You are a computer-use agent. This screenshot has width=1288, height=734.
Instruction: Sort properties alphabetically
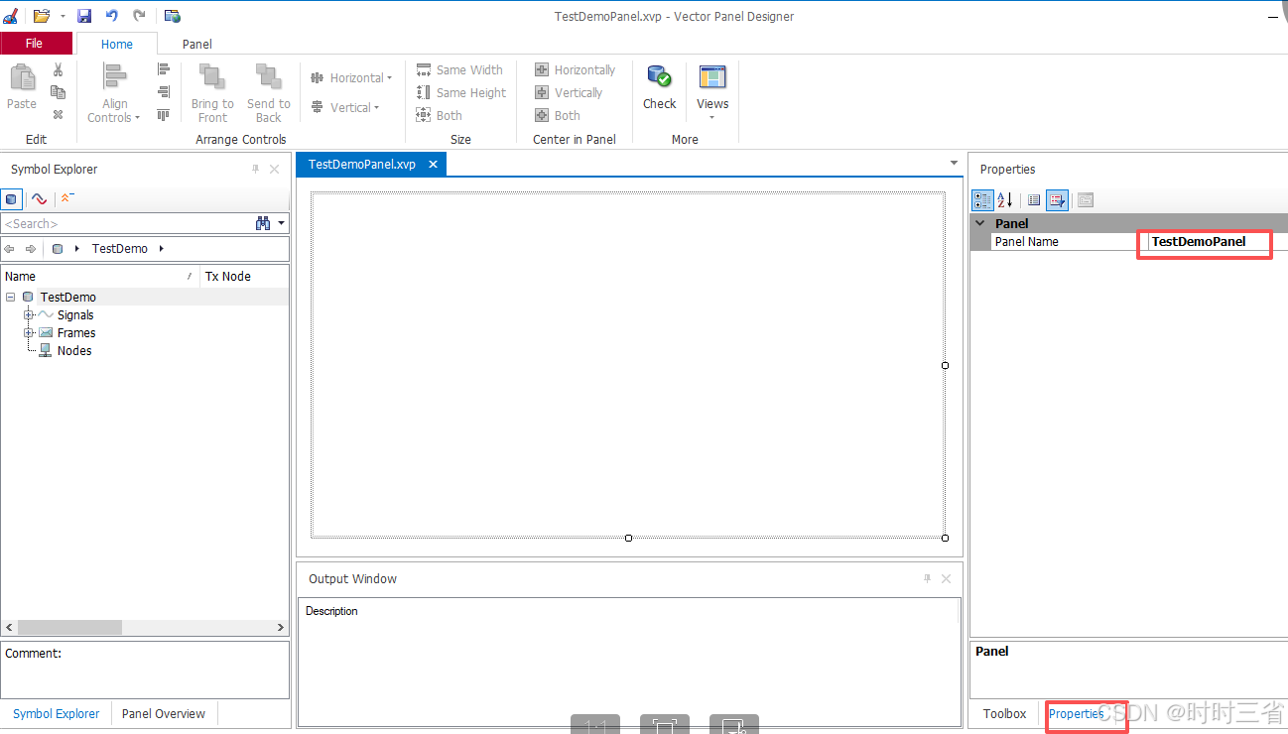pos(1004,200)
